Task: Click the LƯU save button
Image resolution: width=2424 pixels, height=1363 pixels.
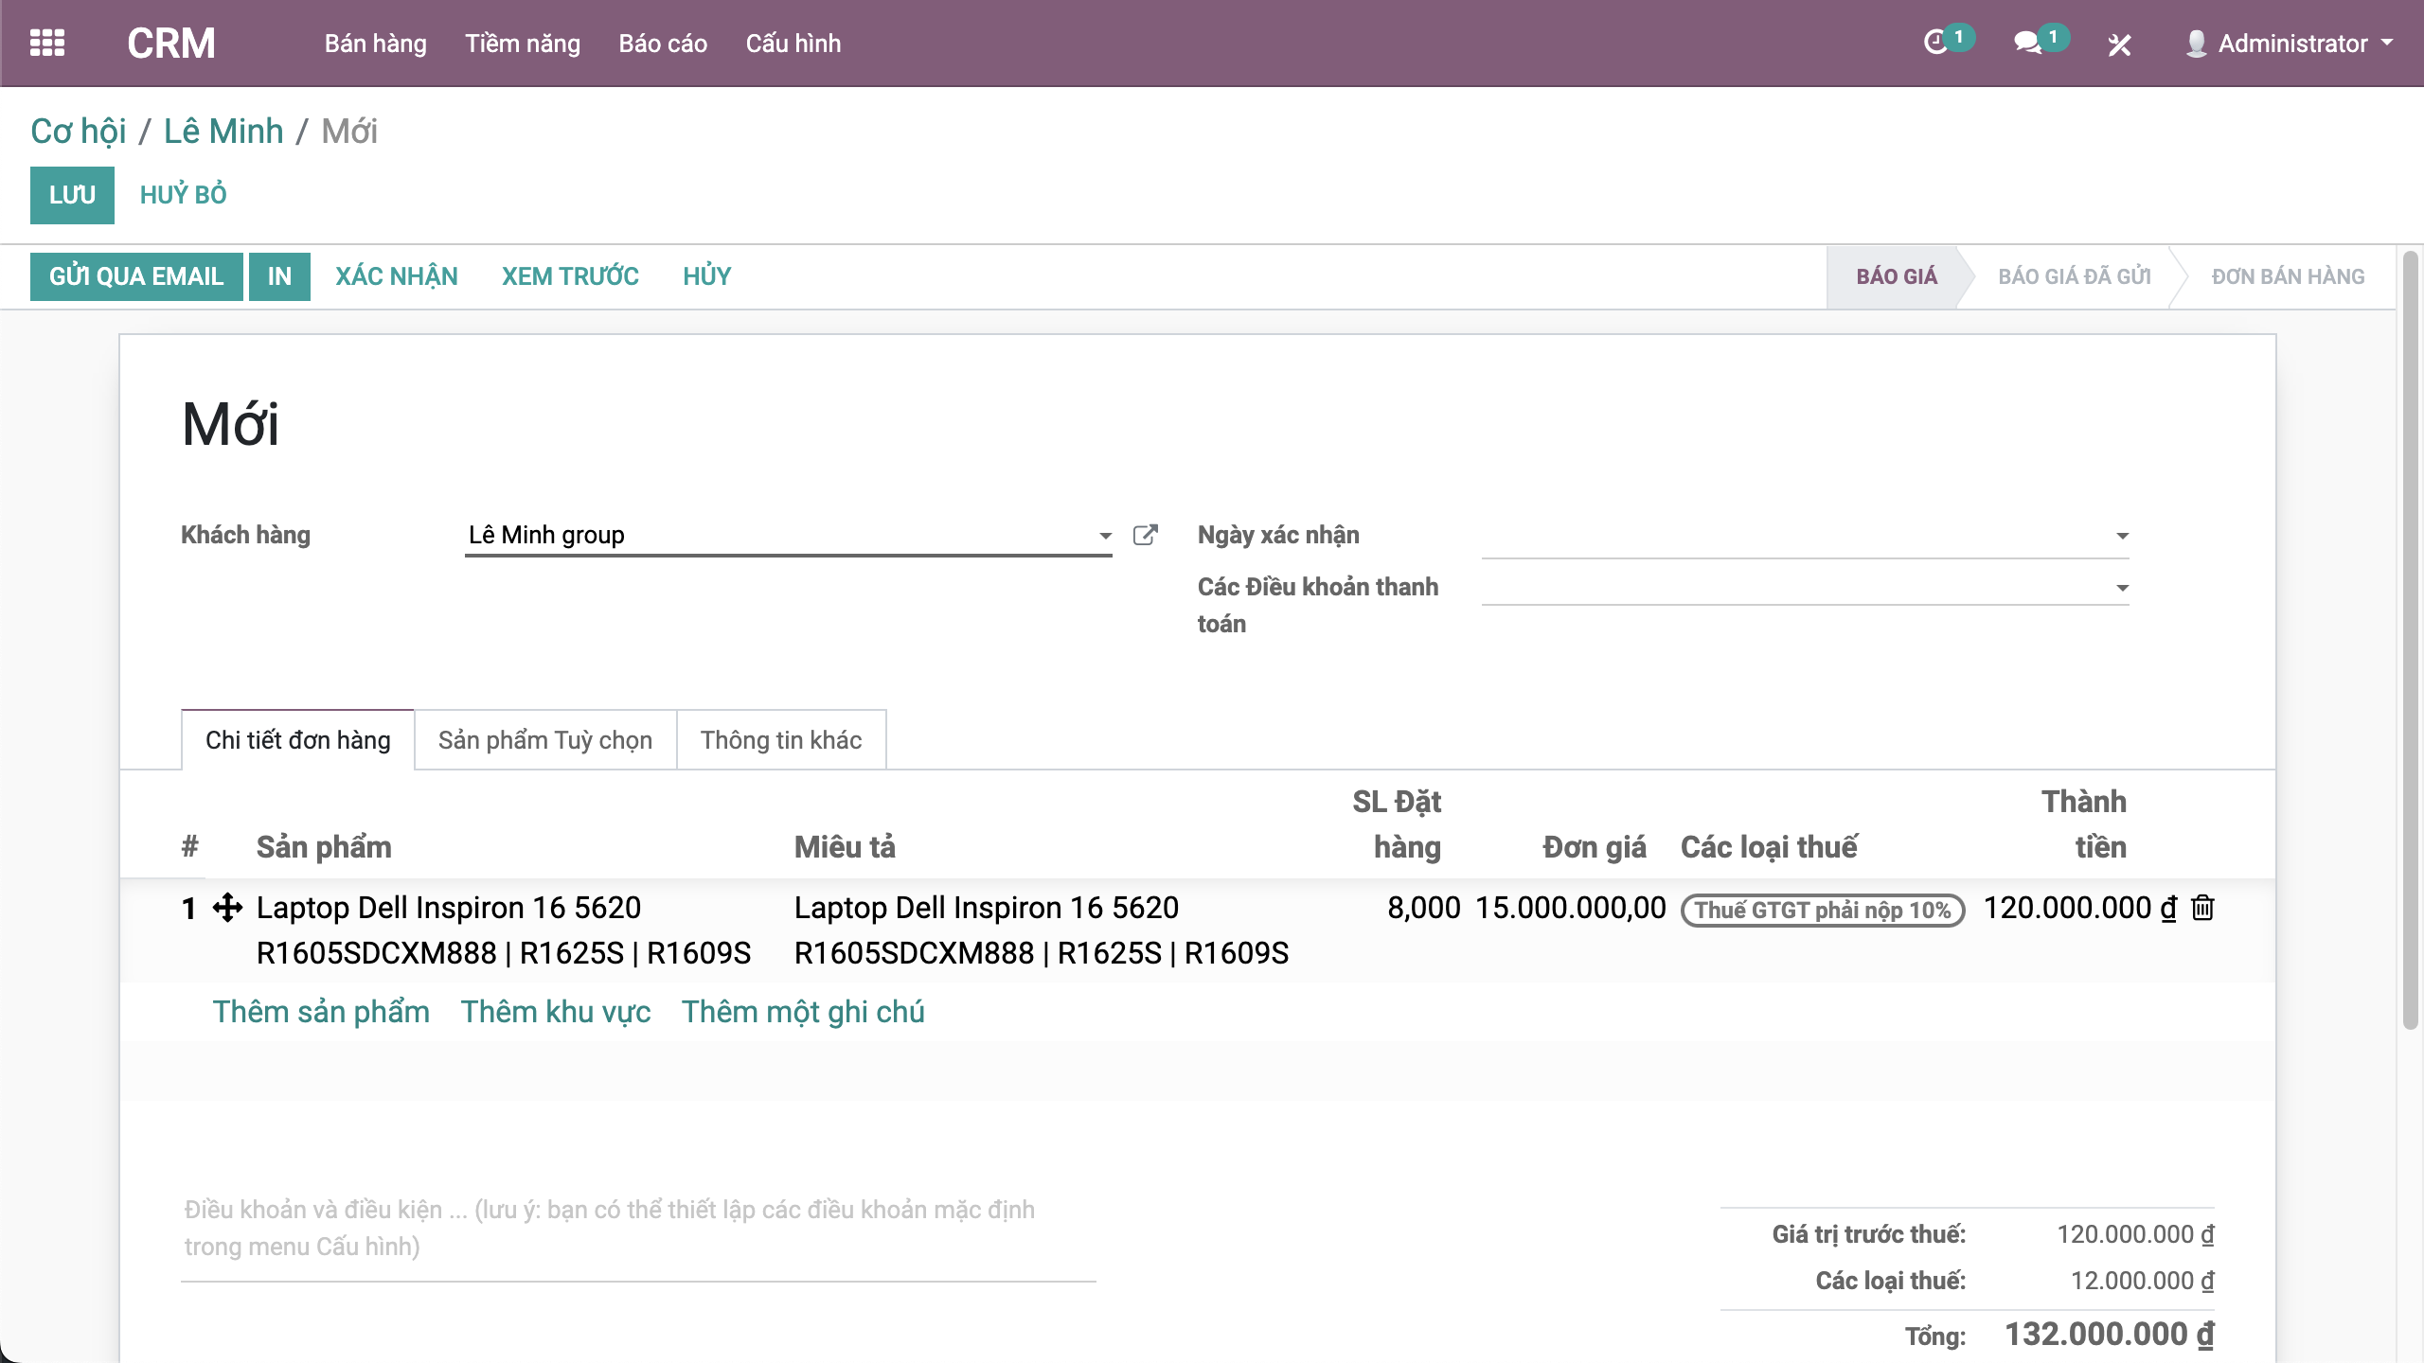Action: point(72,195)
